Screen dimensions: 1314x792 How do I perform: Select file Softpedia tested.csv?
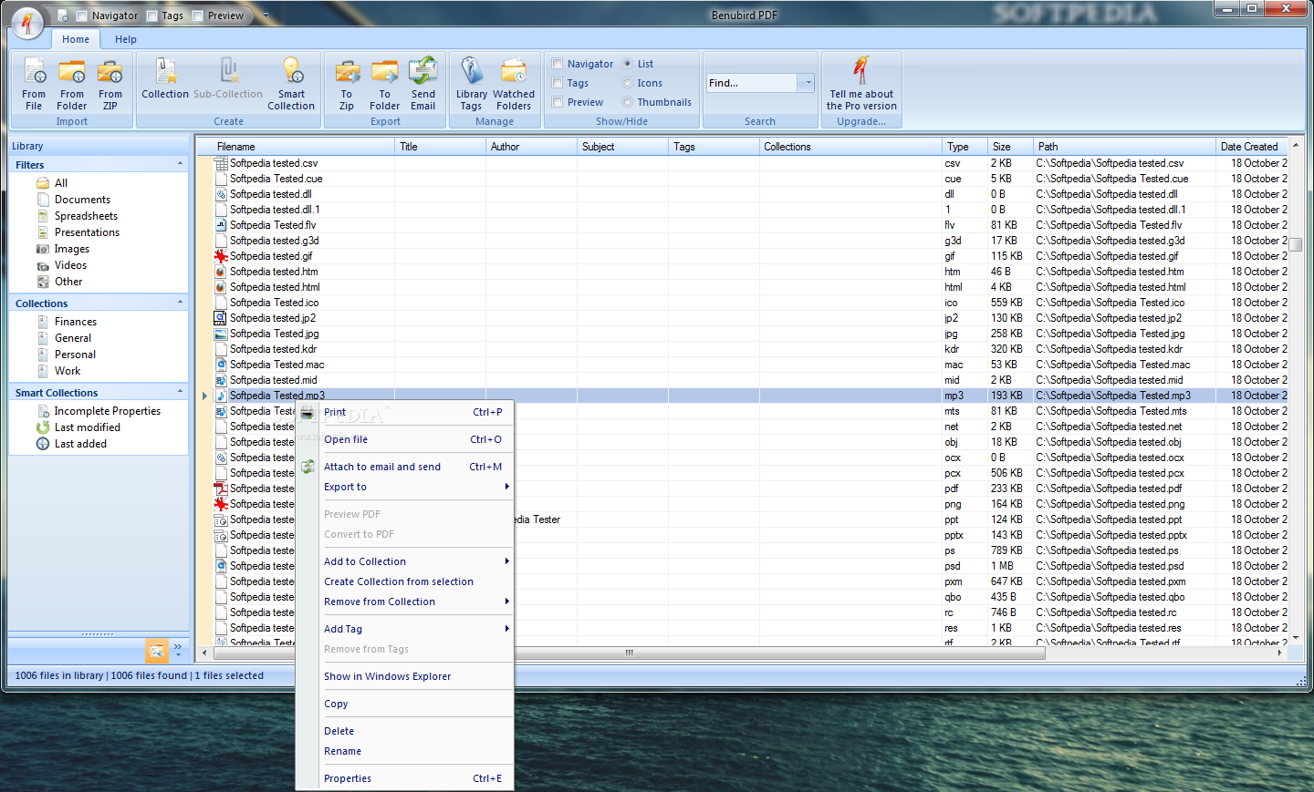coord(274,163)
